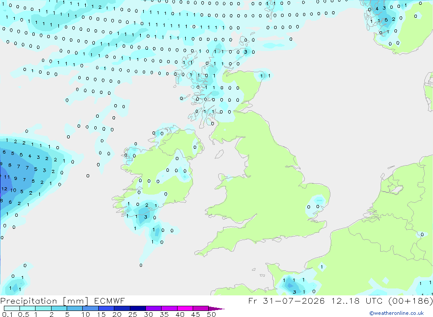This screenshot has height=317, width=433.
Task: Select the 35–40 mm legend color swatch
Action: point(169,308)
